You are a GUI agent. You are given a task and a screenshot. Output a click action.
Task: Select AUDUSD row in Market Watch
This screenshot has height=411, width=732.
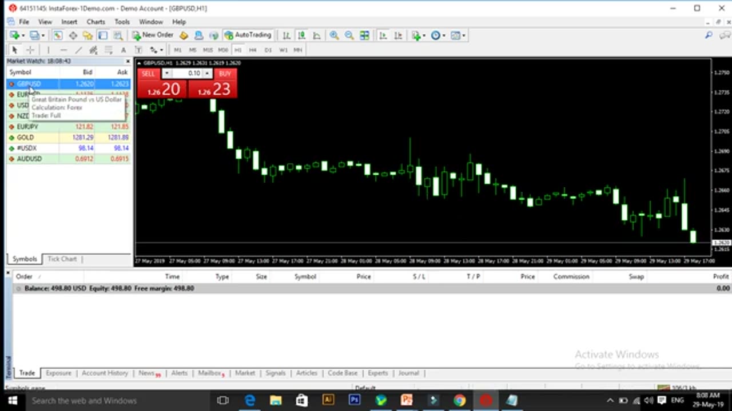tap(69, 159)
